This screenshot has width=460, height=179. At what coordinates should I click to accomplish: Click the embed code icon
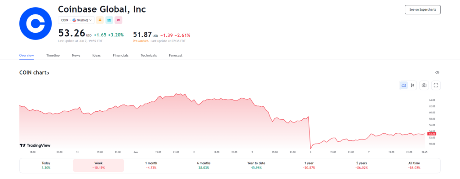pyautogui.click(x=437, y=73)
